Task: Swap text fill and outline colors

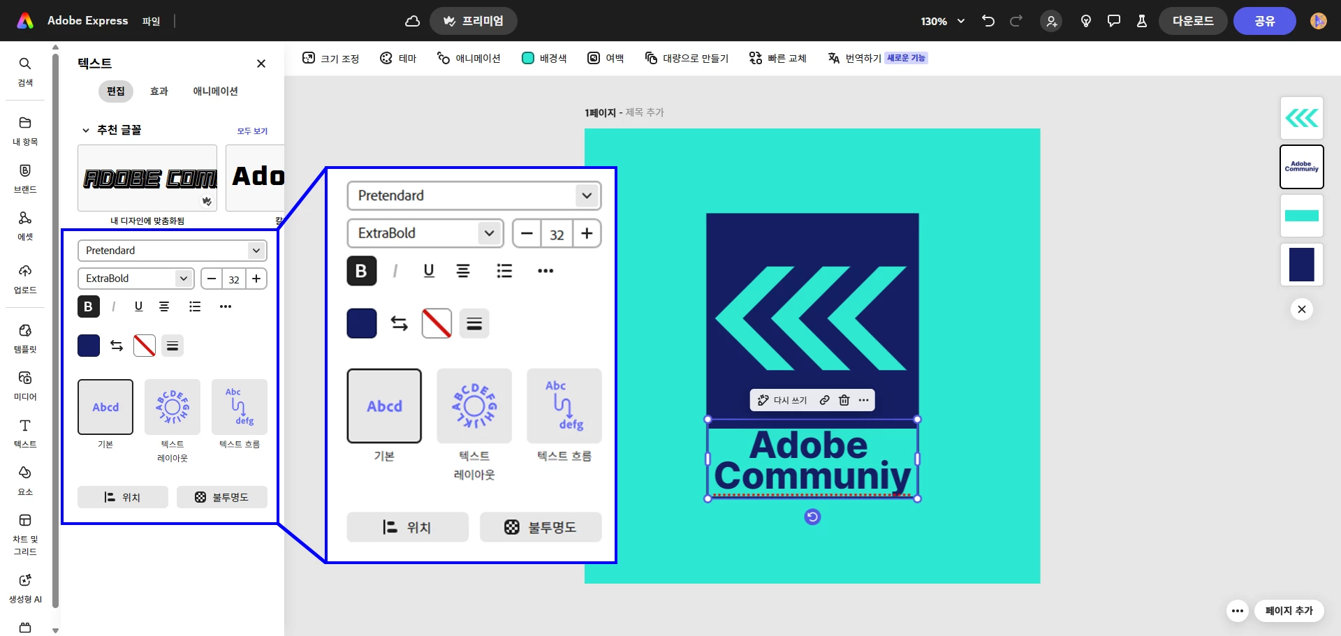Action: pos(117,346)
